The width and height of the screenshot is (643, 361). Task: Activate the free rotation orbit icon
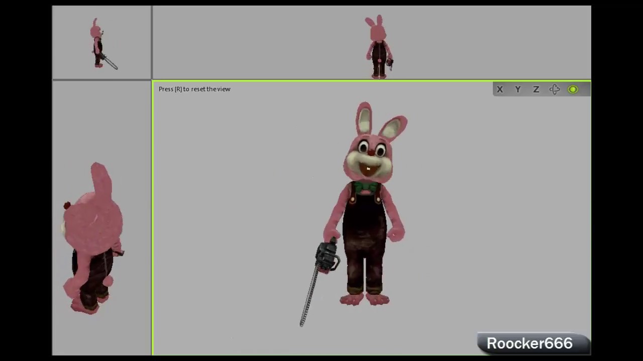(555, 89)
